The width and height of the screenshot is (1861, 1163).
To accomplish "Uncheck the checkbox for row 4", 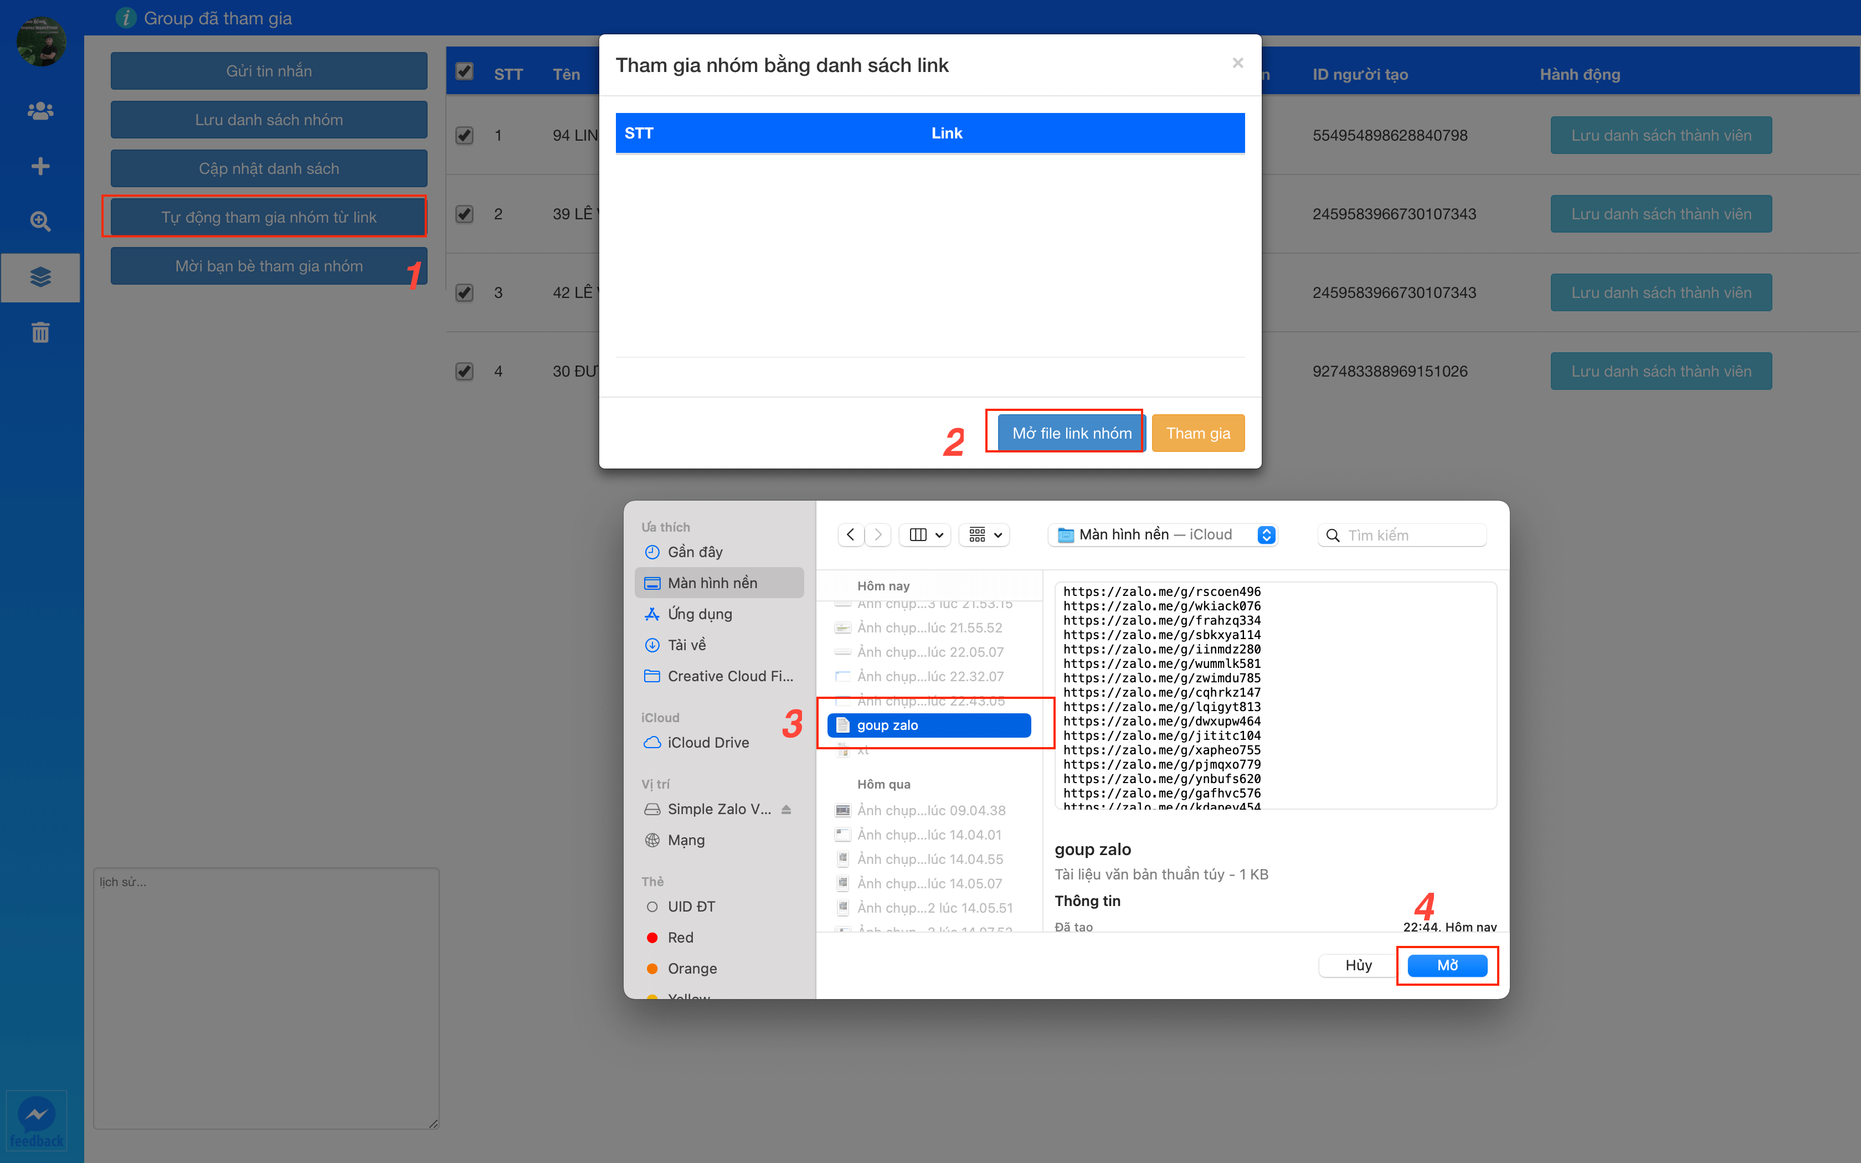I will (x=464, y=372).
